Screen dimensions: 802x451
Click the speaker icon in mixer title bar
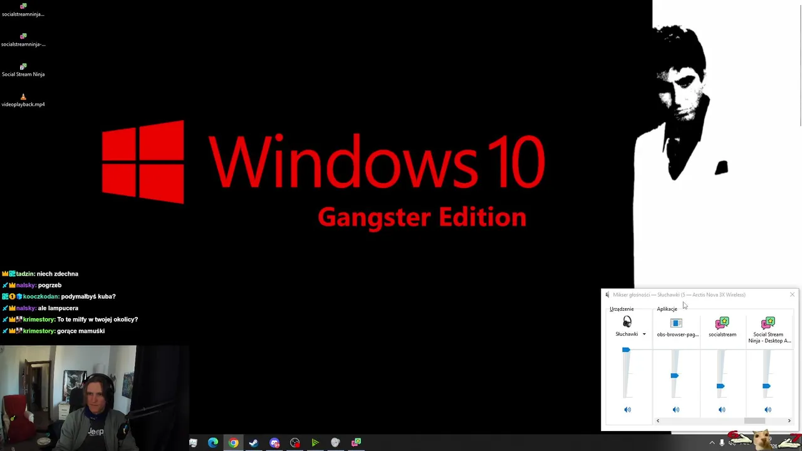click(x=607, y=294)
